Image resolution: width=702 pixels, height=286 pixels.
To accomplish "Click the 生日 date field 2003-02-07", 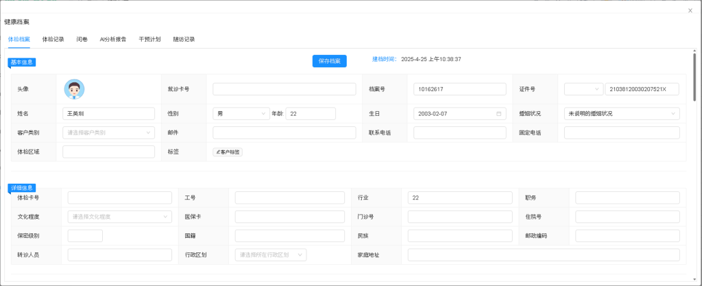I will coord(460,114).
